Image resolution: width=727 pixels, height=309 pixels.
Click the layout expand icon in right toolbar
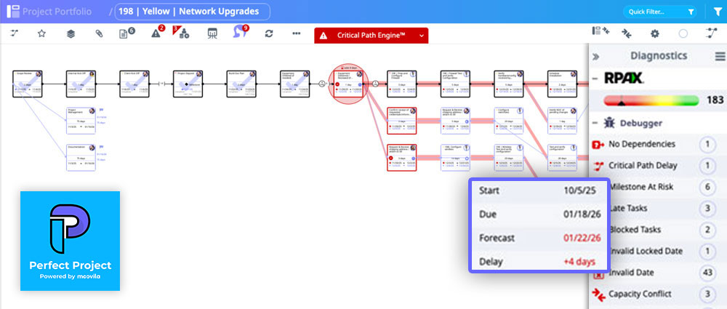pyautogui.click(x=601, y=31)
